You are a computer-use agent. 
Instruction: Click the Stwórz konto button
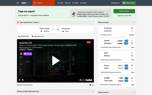coord(124,11)
